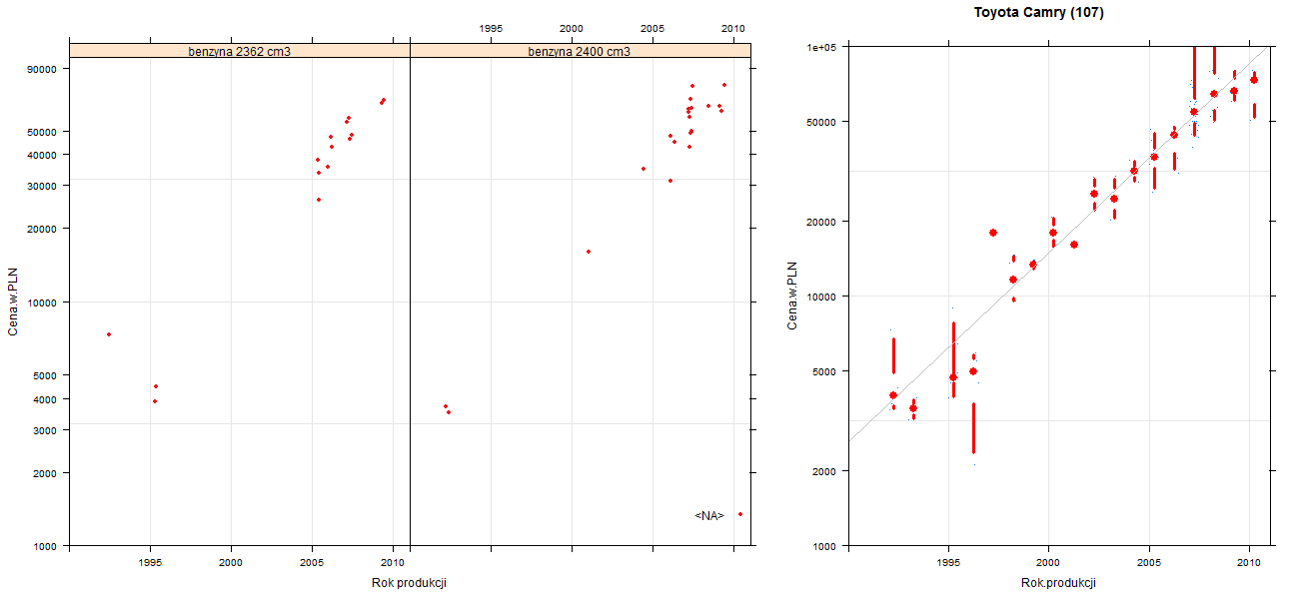
Task: Click the 'Rok.produkcji' axis label under the Toyota Camry chart
Action: (1059, 582)
